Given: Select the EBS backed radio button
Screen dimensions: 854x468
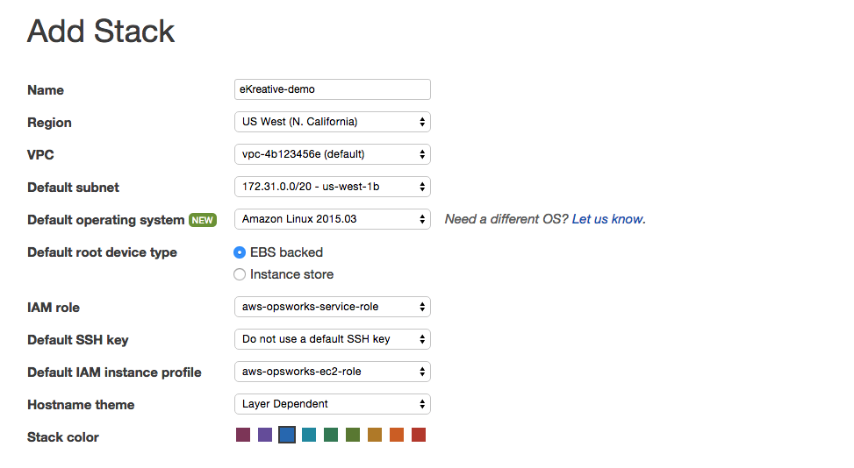Looking at the screenshot, I should 240,252.
